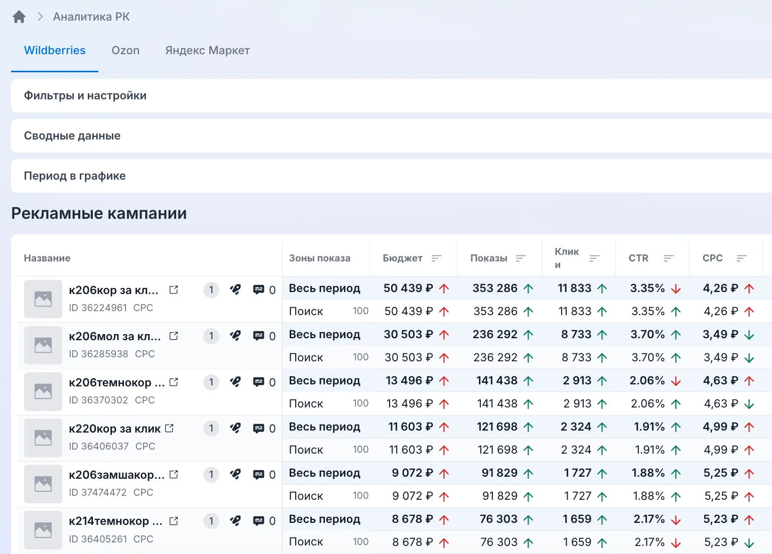This screenshot has width=772, height=554.
Task: Sort campaigns by CTR column icon
Action: pyautogui.click(x=669, y=258)
